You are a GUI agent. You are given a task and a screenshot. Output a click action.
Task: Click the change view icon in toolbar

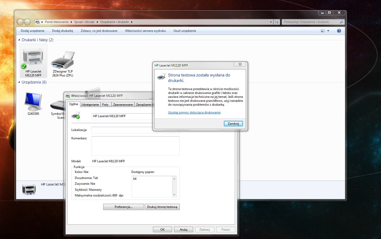click(x=323, y=31)
